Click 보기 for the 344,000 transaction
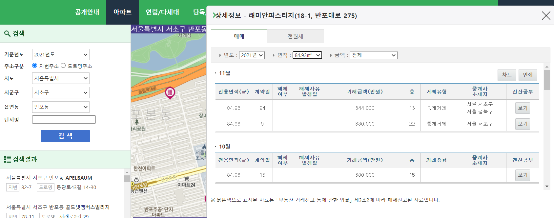554x218 pixels. pyautogui.click(x=523, y=108)
